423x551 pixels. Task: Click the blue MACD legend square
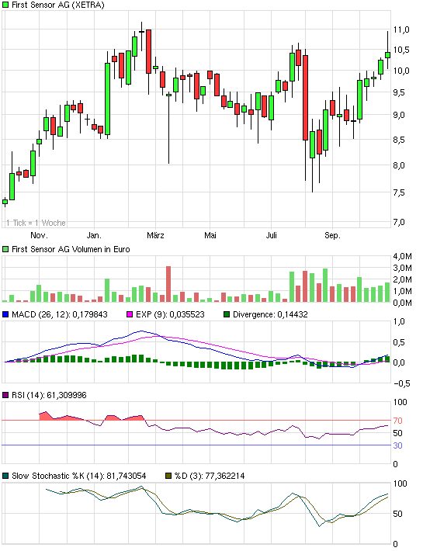pyautogui.click(x=5, y=314)
